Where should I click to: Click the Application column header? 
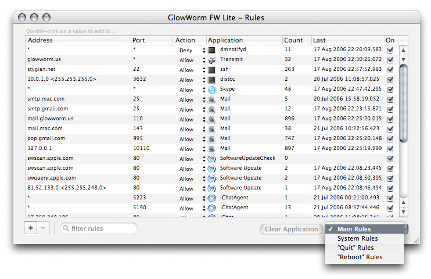pyautogui.click(x=244, y=40)
